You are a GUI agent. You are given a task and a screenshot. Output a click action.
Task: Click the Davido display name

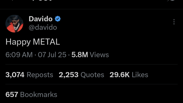click(x=41, y=19)
